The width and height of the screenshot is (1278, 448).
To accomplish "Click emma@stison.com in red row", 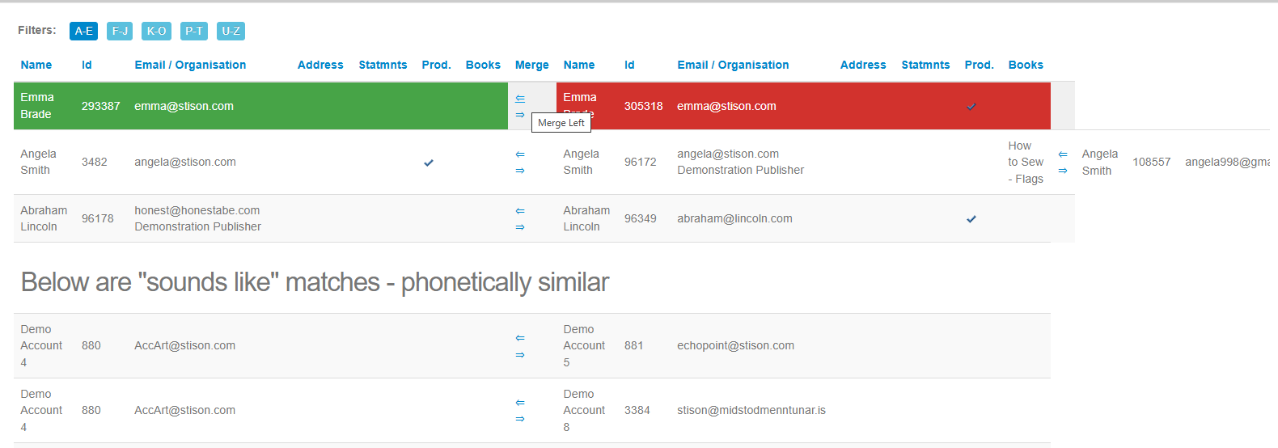I will click(x=726, y=106).
